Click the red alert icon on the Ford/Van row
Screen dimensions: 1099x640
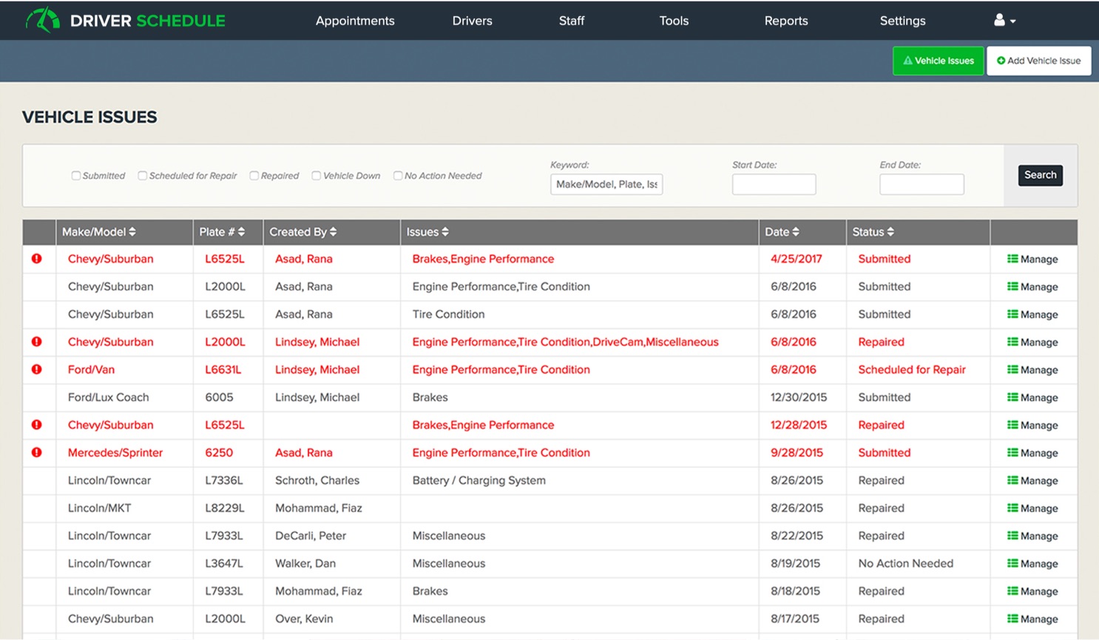coord(37,370)
